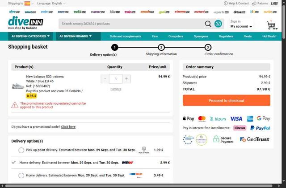Click the magnifier search icon
Viewport: 286px width, 188px height.
(x=208, y=24)
